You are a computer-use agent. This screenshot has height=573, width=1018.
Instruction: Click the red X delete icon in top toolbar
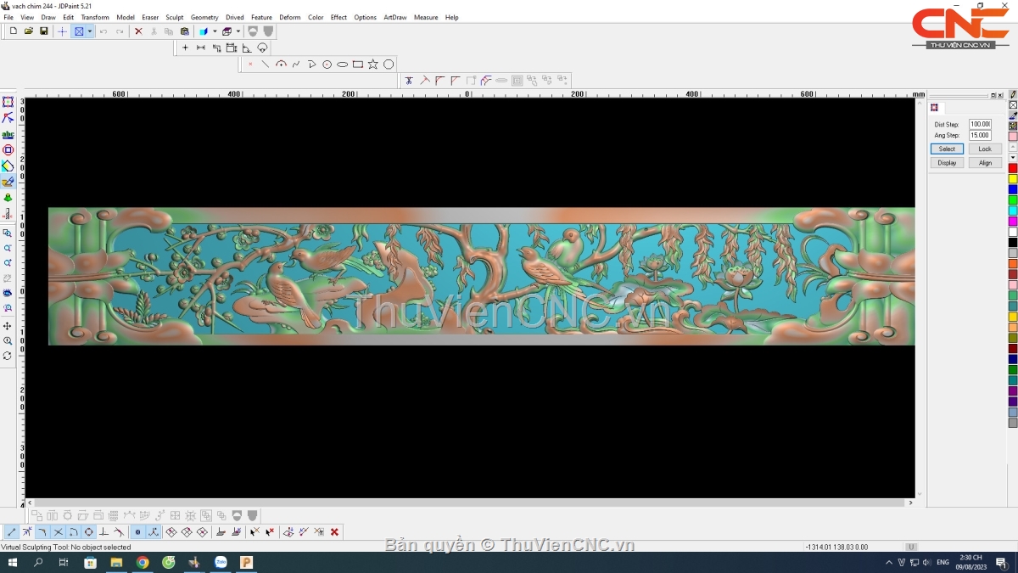click(138, 31)
